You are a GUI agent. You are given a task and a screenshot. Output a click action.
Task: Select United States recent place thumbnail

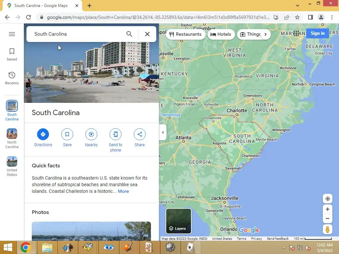point(12,166)
